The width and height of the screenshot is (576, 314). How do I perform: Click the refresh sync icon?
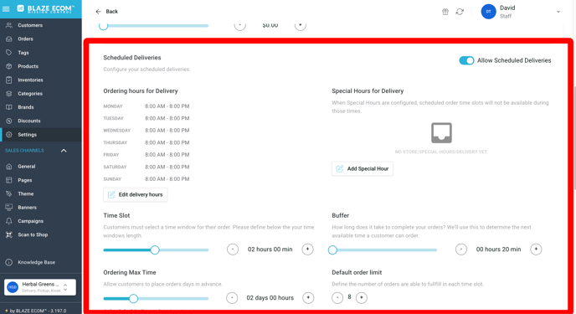coord(460,12)
